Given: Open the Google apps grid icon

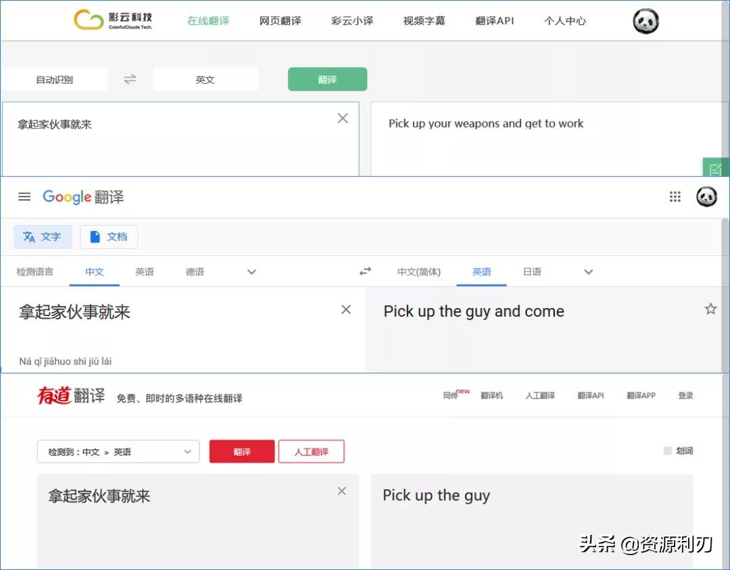Looking at the screenshot, I should coord(675,197).
